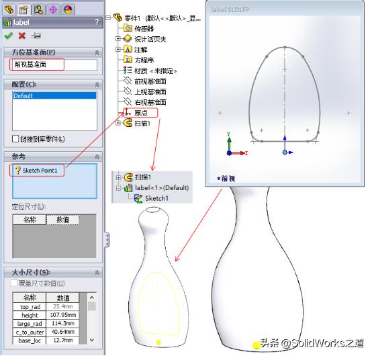Click the label.SLDLFP preview window title
Viewport: 372px width, 356px height.
(x=230, y=9)
